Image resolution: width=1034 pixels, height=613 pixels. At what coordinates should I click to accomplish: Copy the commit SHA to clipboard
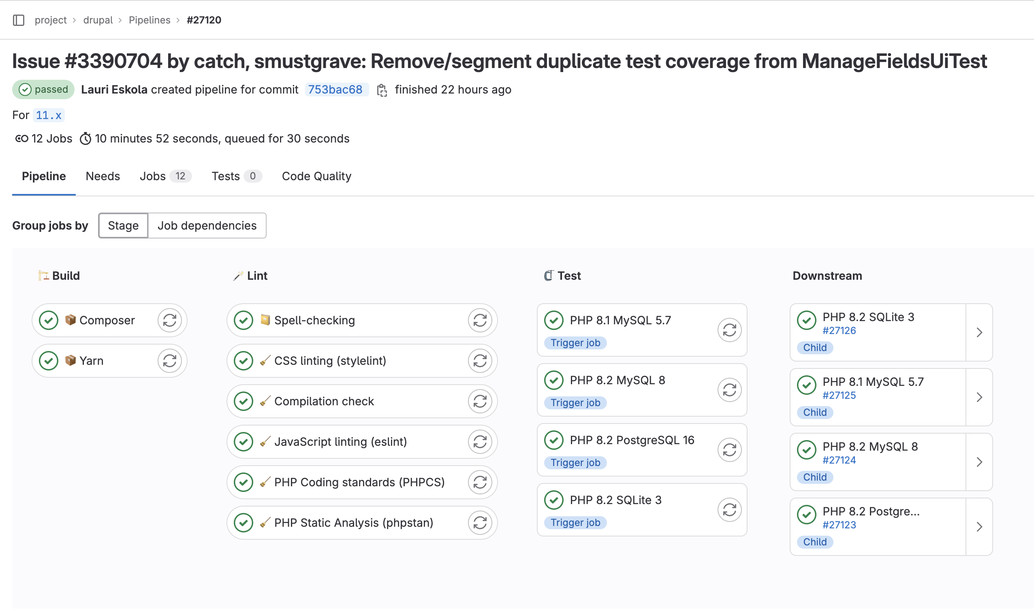tap(382, 89)
